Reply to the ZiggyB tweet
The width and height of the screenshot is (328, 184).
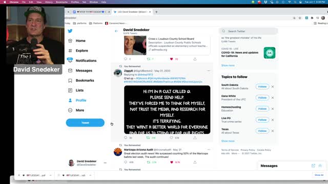click(126, 137)
